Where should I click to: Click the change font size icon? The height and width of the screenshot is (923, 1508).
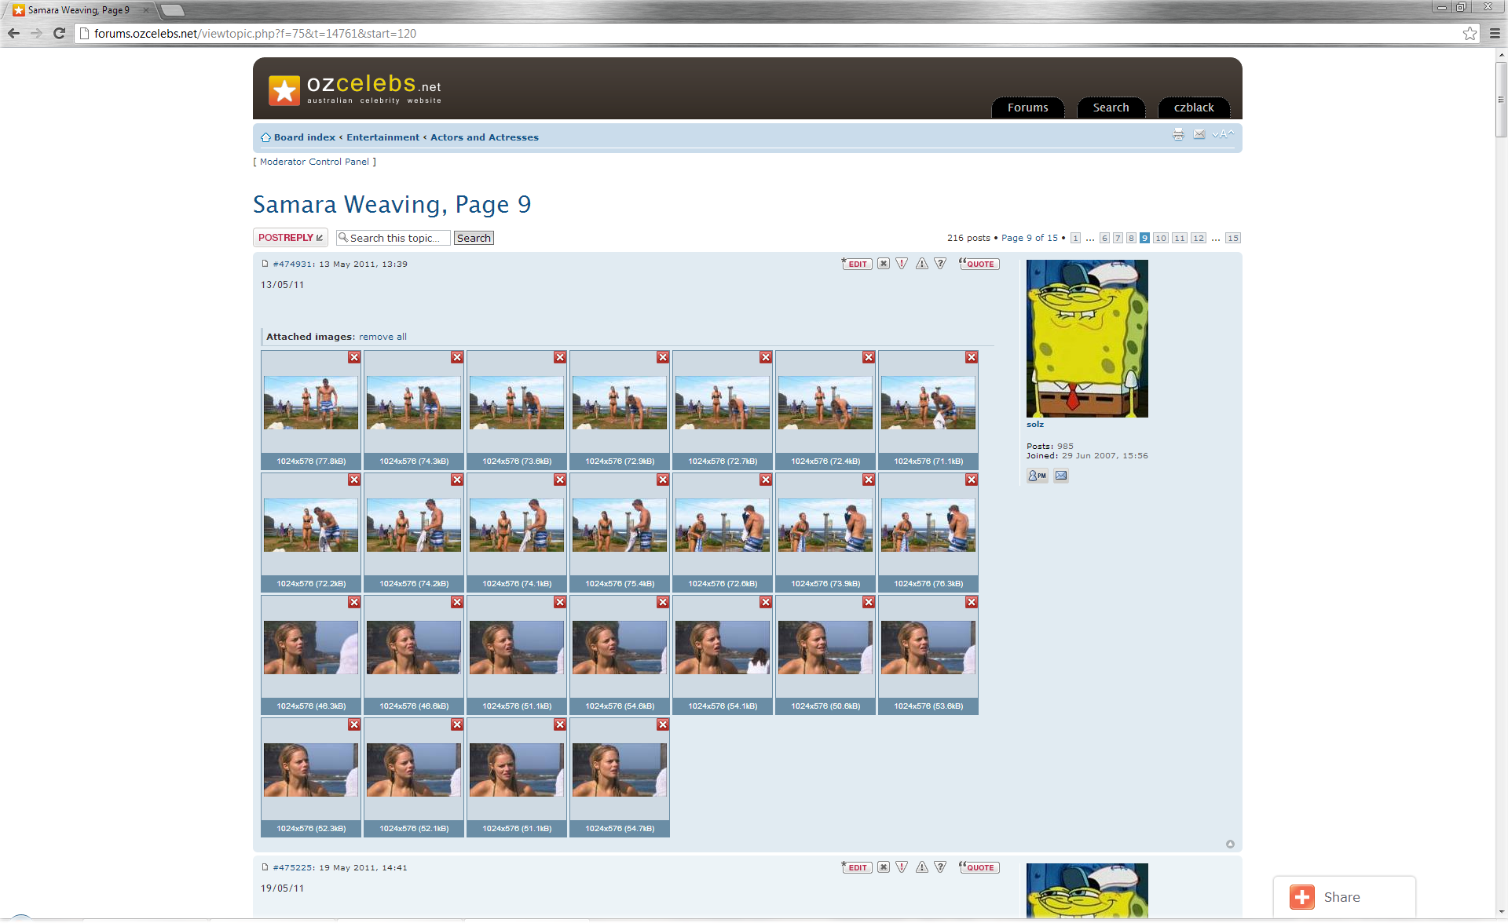(1224, 135)
